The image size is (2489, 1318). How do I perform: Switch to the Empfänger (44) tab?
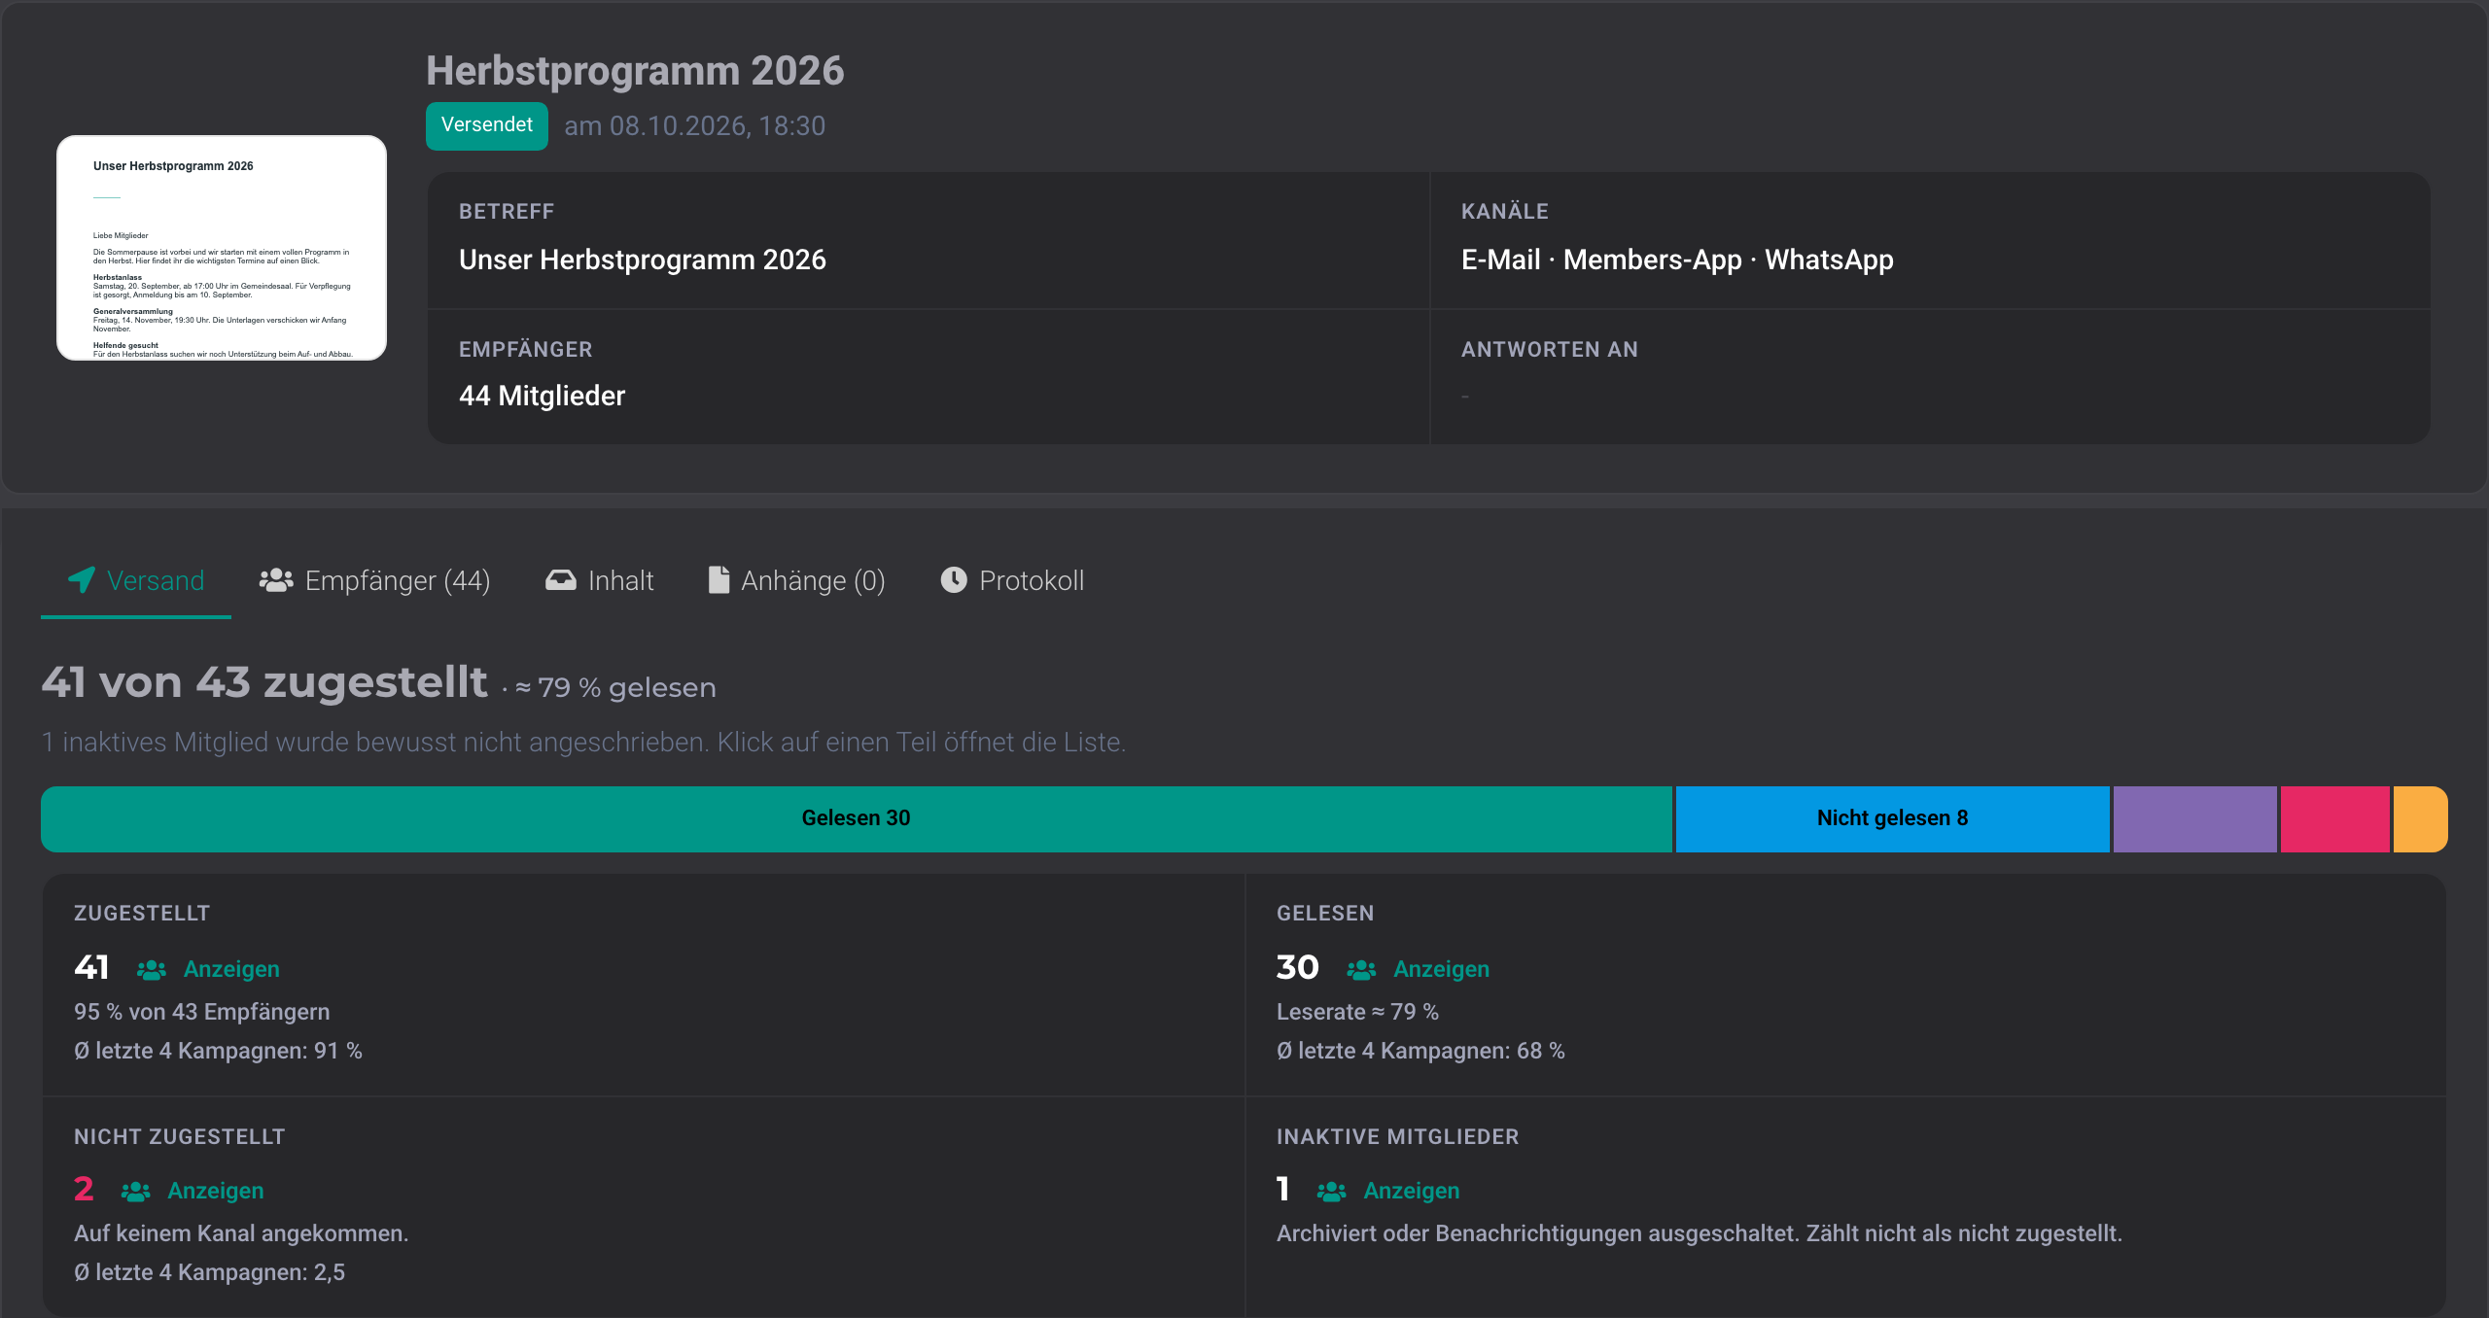pyautogui.click(x=374, y=580)
